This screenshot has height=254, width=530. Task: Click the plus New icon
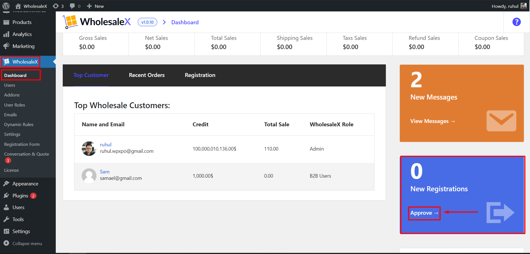coord(89,6)
